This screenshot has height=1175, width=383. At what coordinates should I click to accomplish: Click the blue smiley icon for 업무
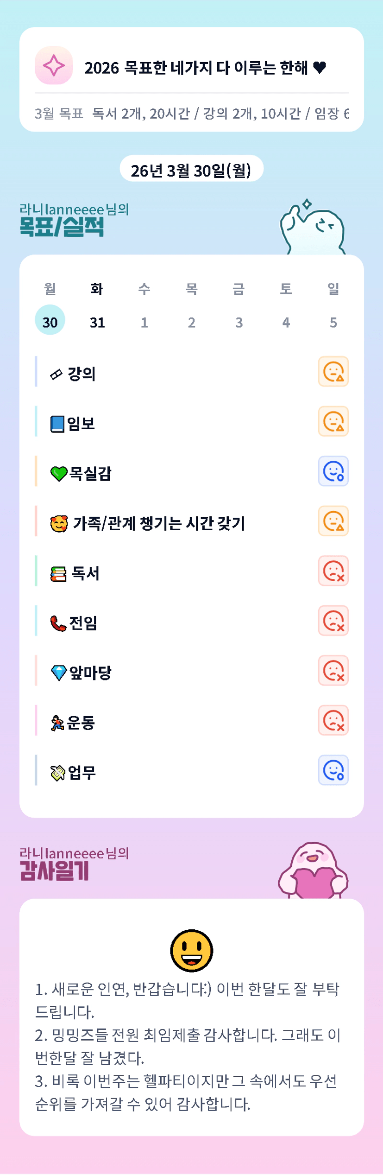(333, 770)
